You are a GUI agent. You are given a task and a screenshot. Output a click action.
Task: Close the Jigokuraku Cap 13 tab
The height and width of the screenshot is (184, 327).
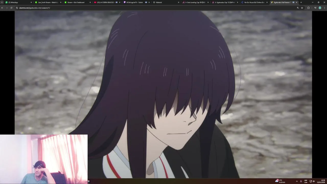coord(238,2)
